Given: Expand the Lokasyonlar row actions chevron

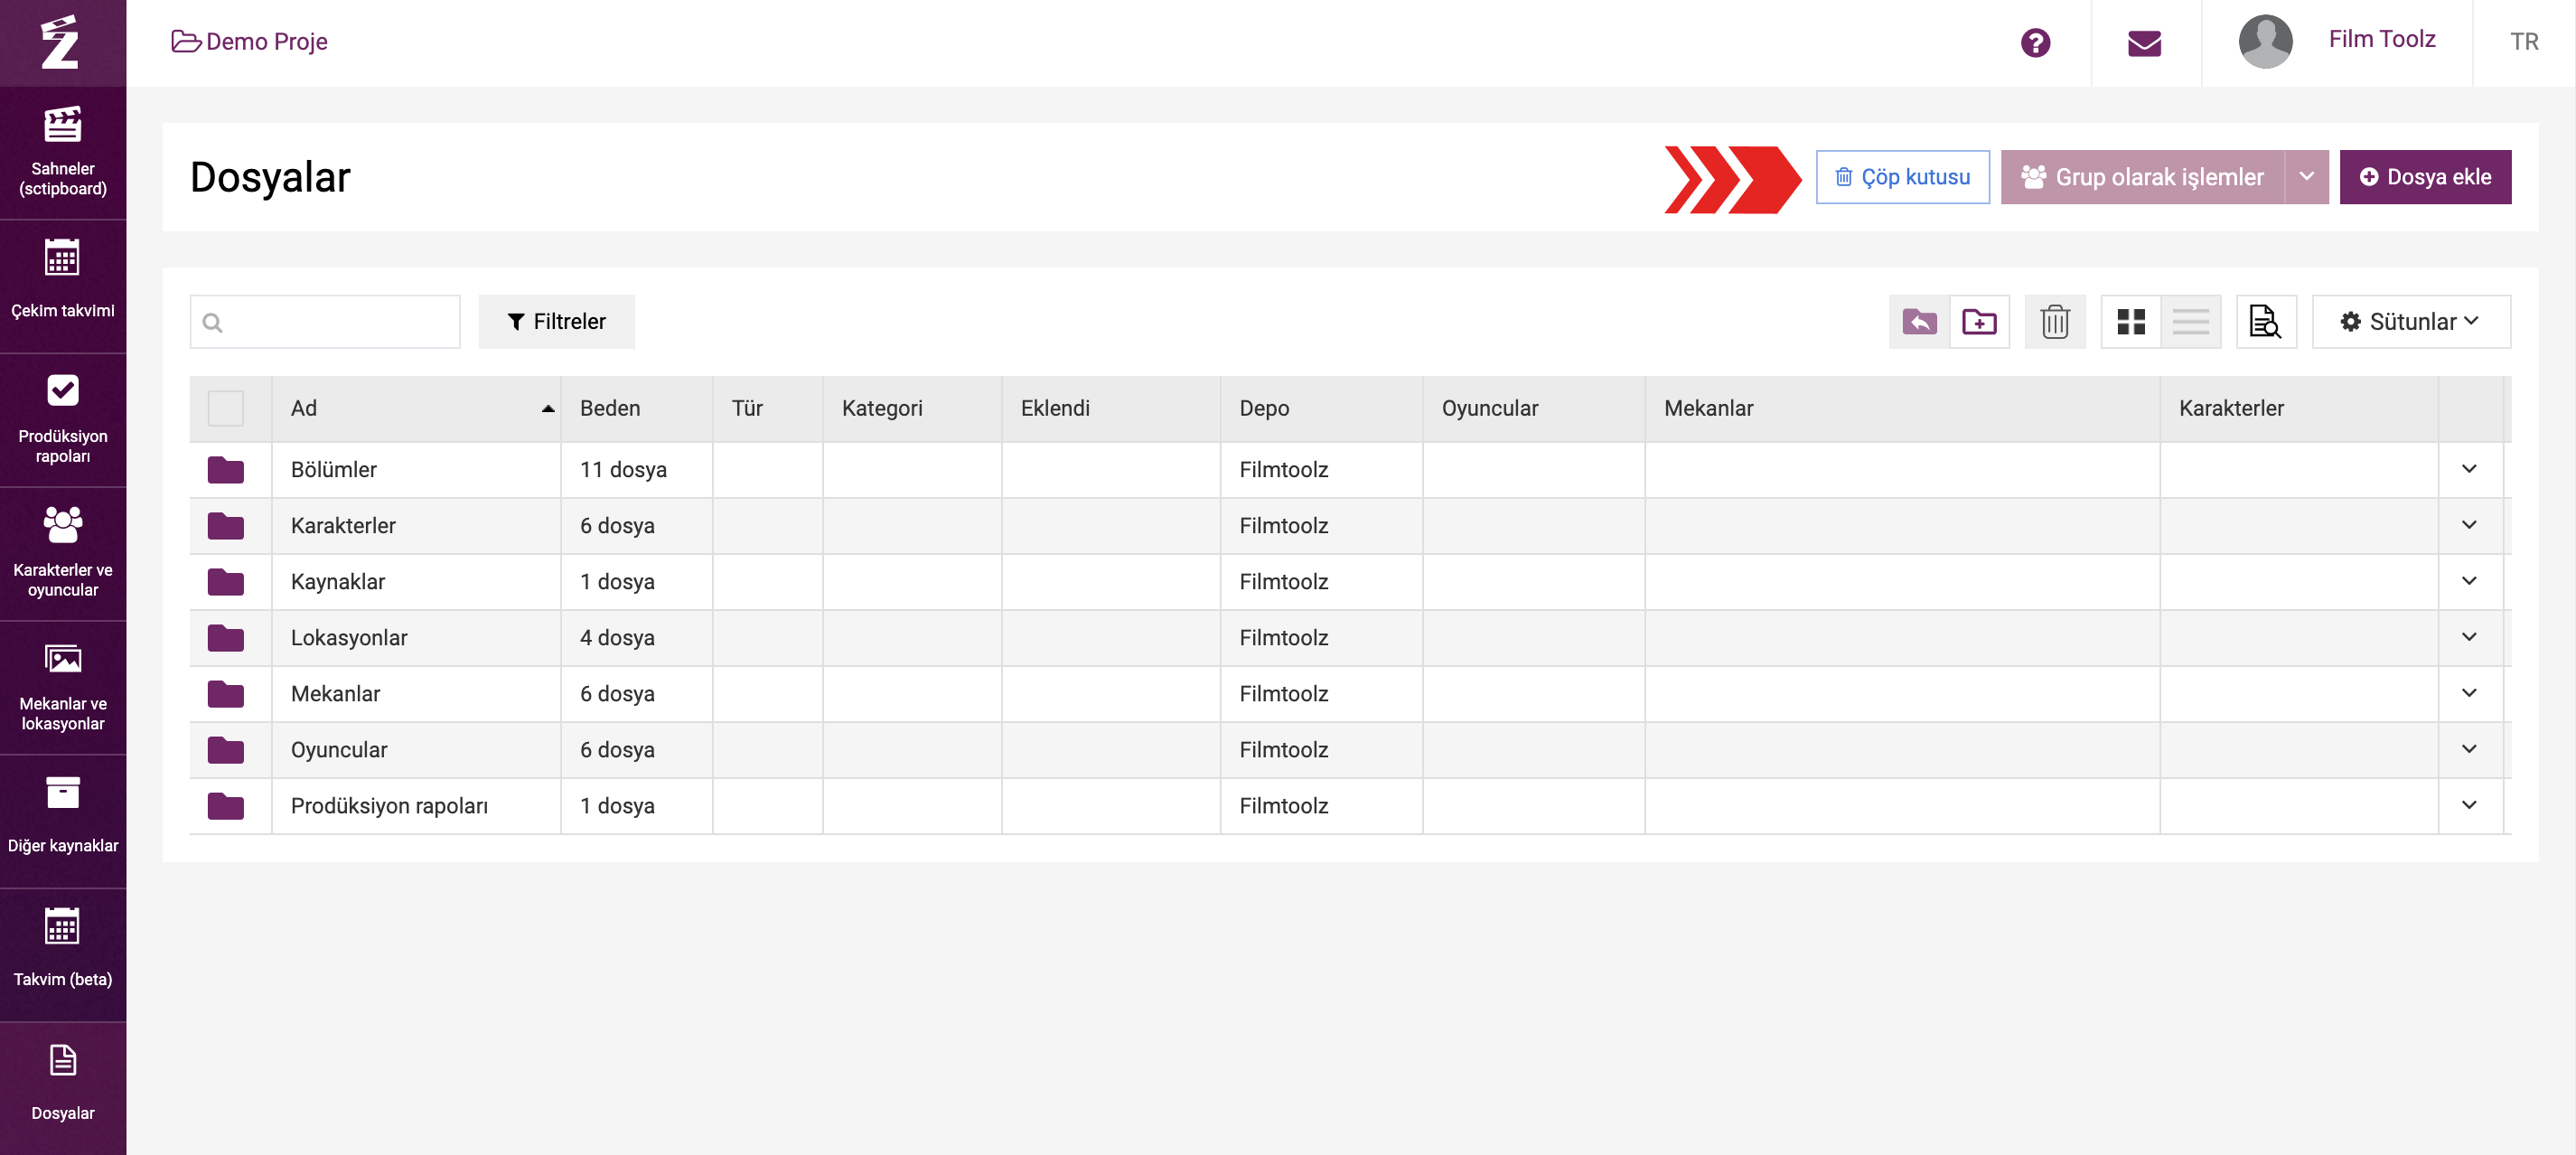Looking at the screenshot, I should coord(2469,637).
